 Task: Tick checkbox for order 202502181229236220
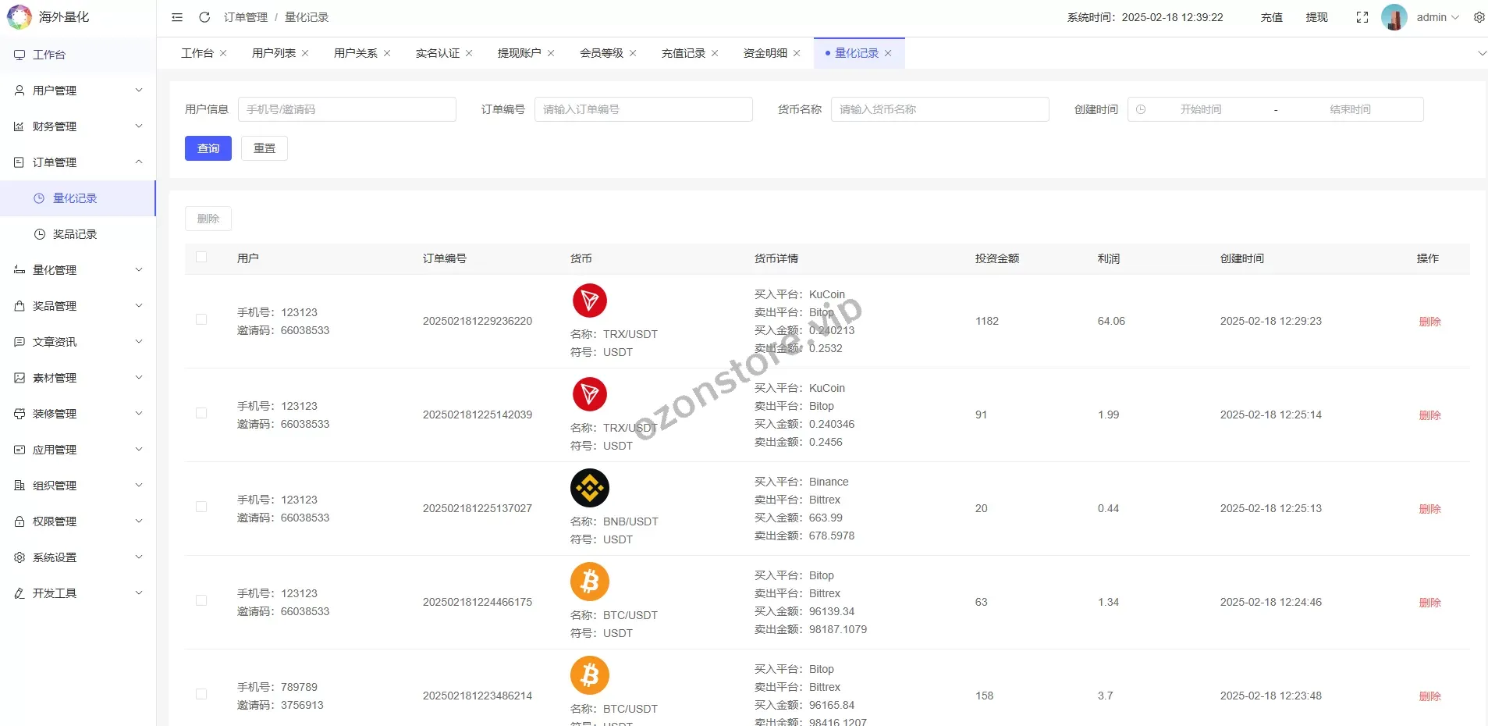tap(201, 320)
